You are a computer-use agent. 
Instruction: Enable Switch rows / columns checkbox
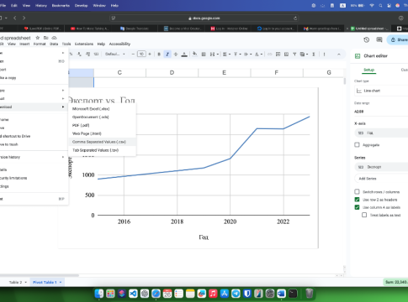tap(357, 191)
